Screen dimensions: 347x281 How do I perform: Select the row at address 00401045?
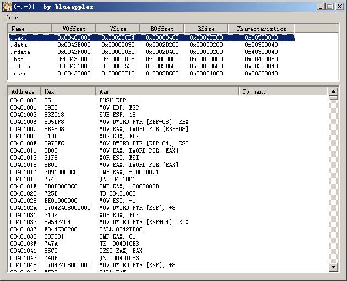(168, 265)
